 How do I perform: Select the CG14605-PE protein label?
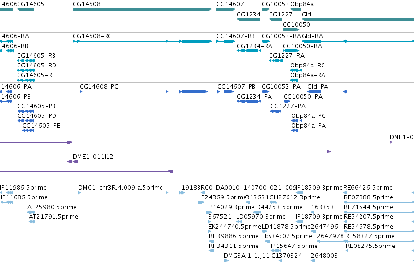click(x=41, y=126)
